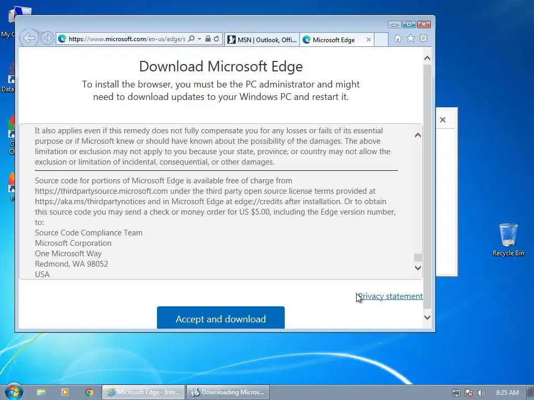Select the Downloading Microsoft taskbar button
The height and width of the screenshot is (400, 534).
(228, 392)
